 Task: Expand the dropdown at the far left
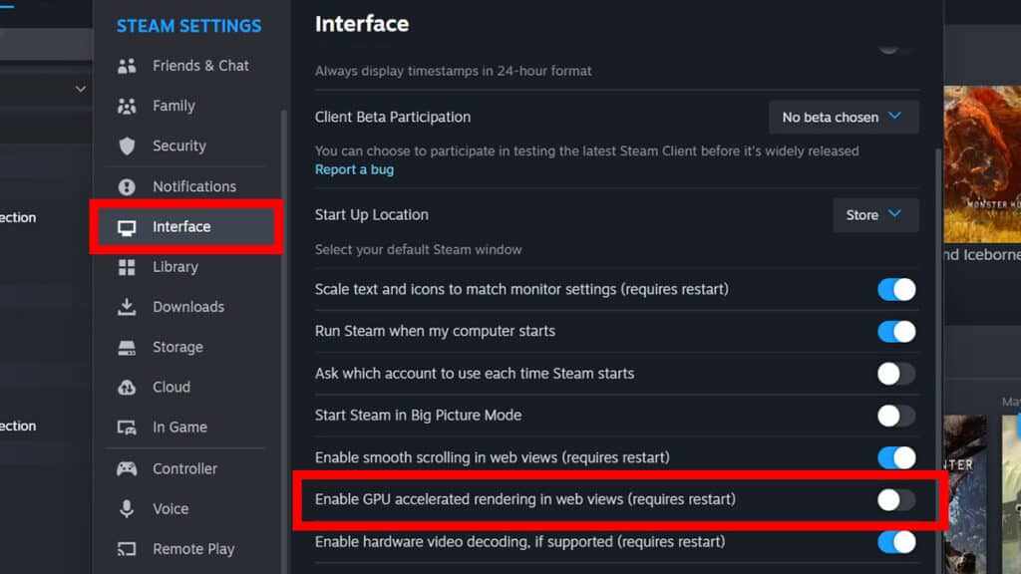[x=80, y=89]
